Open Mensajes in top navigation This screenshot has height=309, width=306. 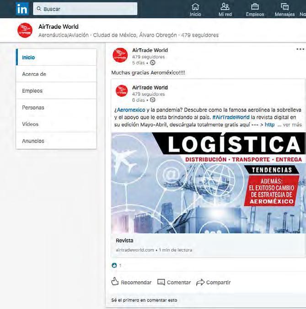285,10
